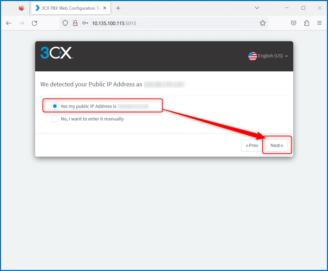Image resolution: width=328 pixels, height=271 pixels.
Task: Click the insecure connection padlock icon
Action: click(x=75, y=23)
